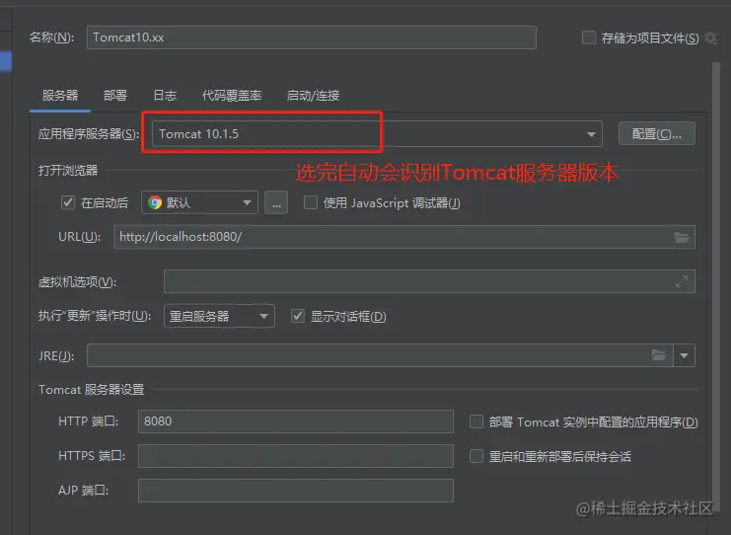Click the folder browse icon in the JRE field
This screenshot has height=535, width=731.
(x=659, y=355)
